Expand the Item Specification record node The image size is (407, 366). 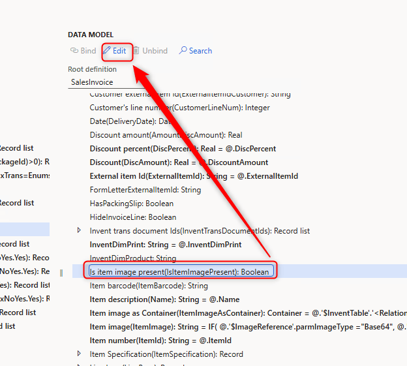click(80, 354)
